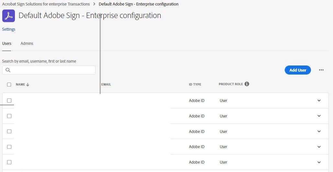Viewport: 333px width, 172px height.
Task: Switch to the Admins tab
Action: [x=27, y=44]
